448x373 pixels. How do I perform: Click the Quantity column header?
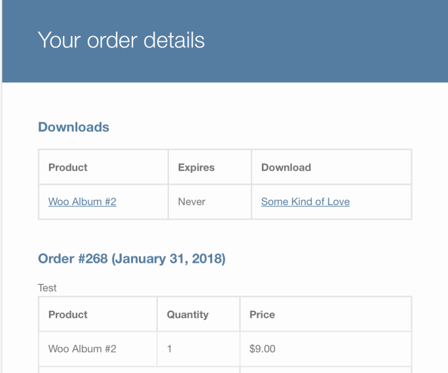tap(187, 315)
